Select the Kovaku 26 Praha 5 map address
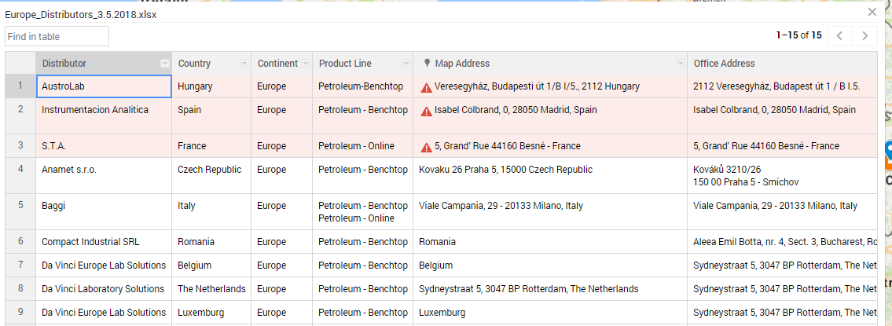 coord(550,175)
